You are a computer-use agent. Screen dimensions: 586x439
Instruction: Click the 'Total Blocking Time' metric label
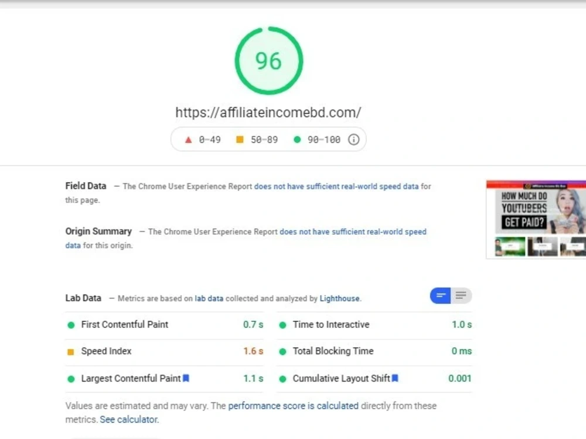(333, 351)
